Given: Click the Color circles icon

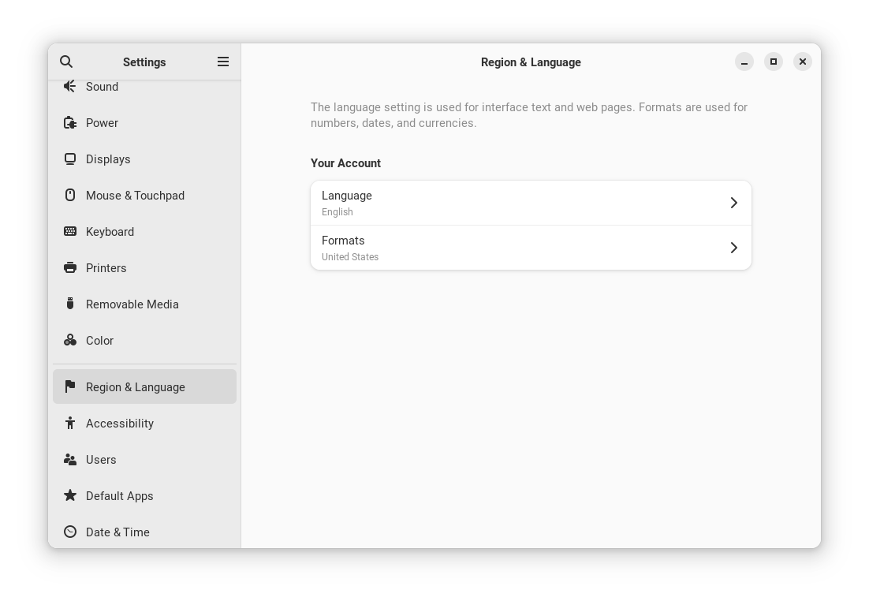Looking at the screenshot, I should coord(70,340).
